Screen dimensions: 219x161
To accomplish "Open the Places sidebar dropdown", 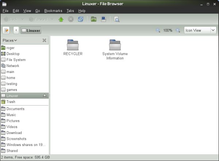I will point(9,41).
